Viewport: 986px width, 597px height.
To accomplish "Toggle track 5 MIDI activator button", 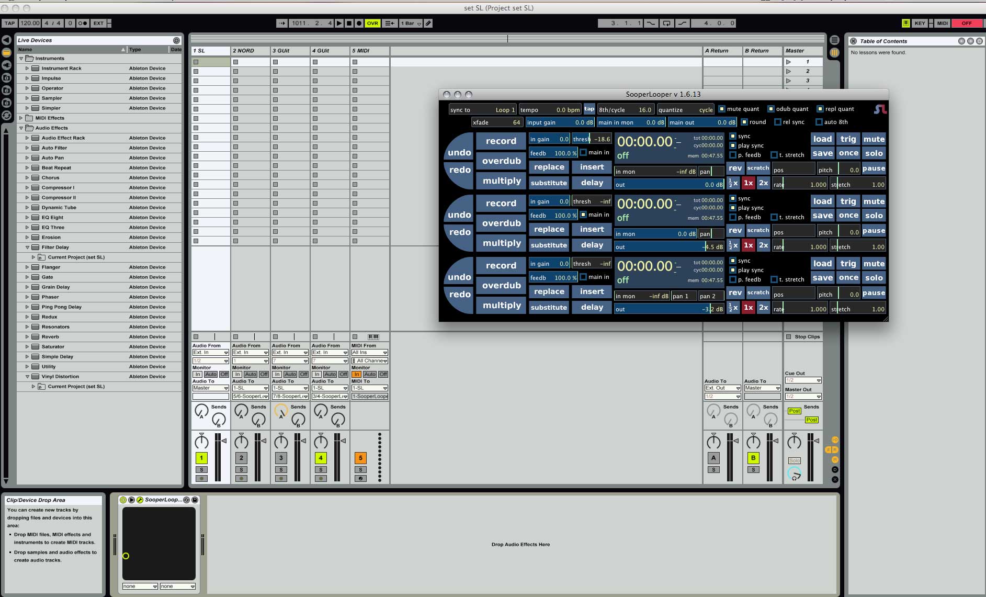I will point(360,458).
